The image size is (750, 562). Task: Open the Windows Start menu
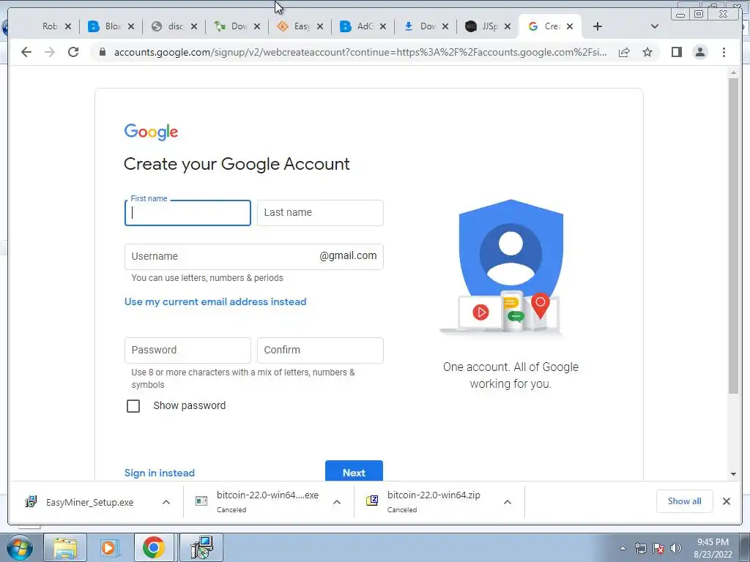point(19,547)
